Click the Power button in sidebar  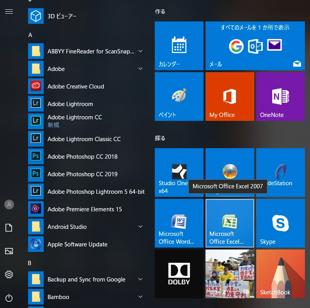(x=9, y=298)
